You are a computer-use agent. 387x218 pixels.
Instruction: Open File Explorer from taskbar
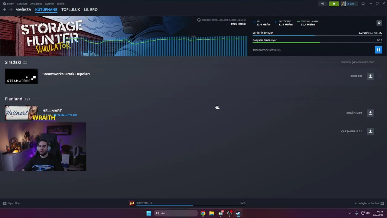[212, 213]
